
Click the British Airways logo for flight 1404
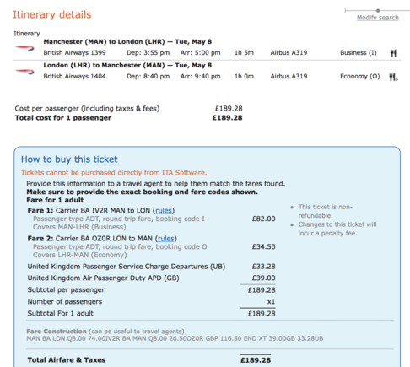click(x=24, y=72)
